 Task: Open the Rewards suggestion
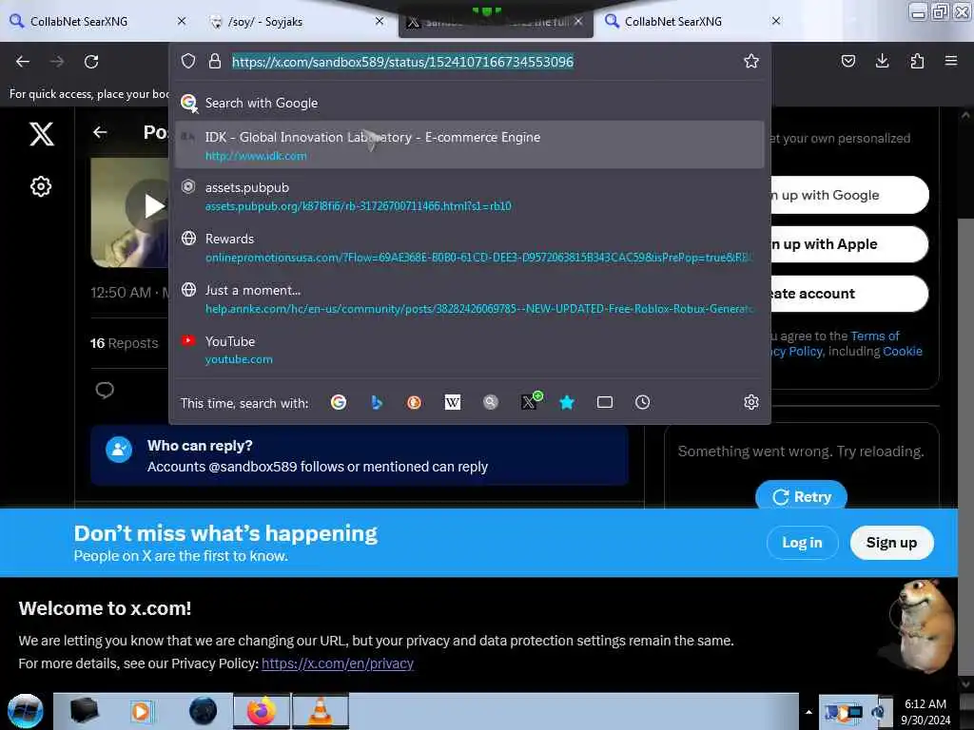tap(469, 248)
